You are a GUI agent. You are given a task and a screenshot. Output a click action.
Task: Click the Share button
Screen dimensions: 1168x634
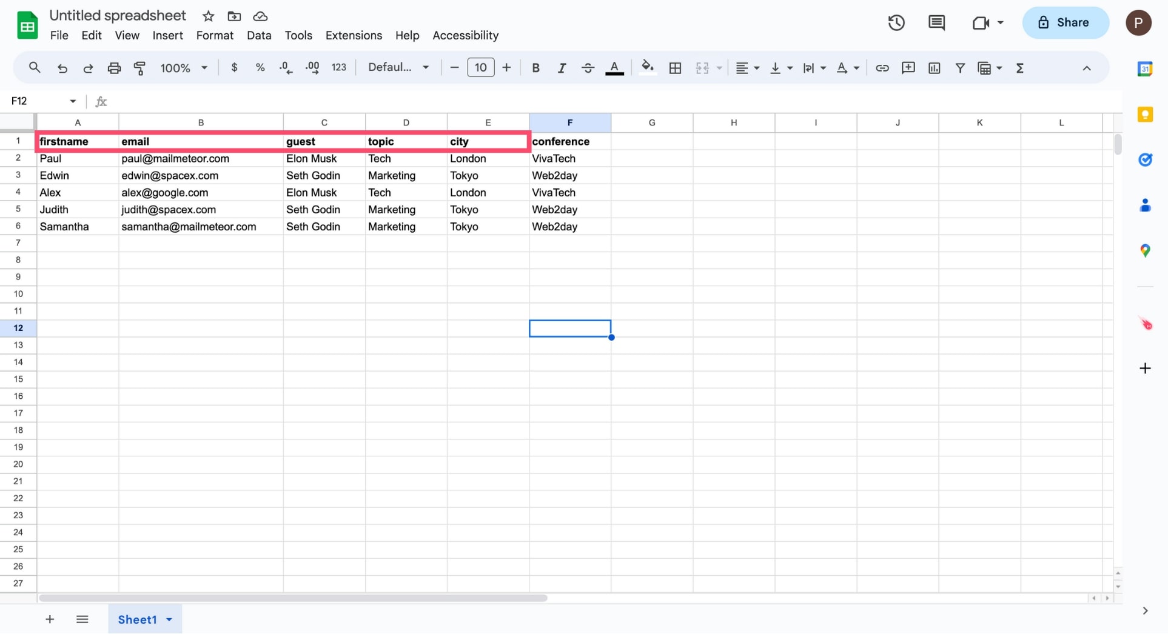click(x=1066, y=23)
